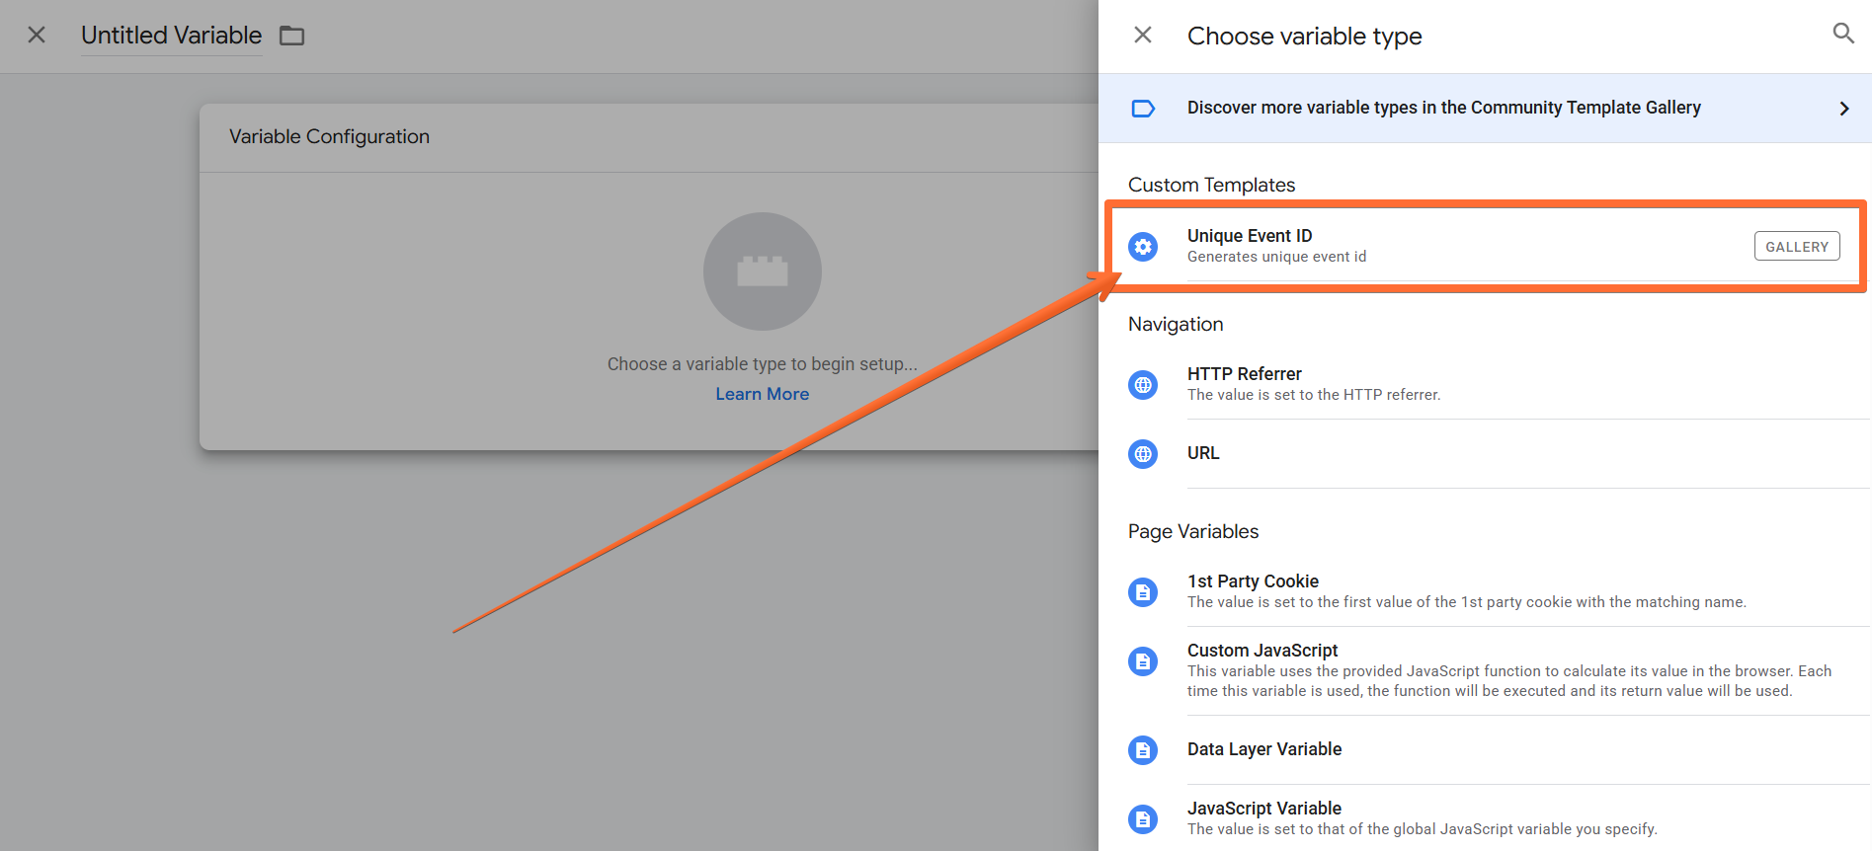This screenshot has width=1872, height=851.
Task: Select the Data Layer Variable type
Action: (x=1485, y=749)
